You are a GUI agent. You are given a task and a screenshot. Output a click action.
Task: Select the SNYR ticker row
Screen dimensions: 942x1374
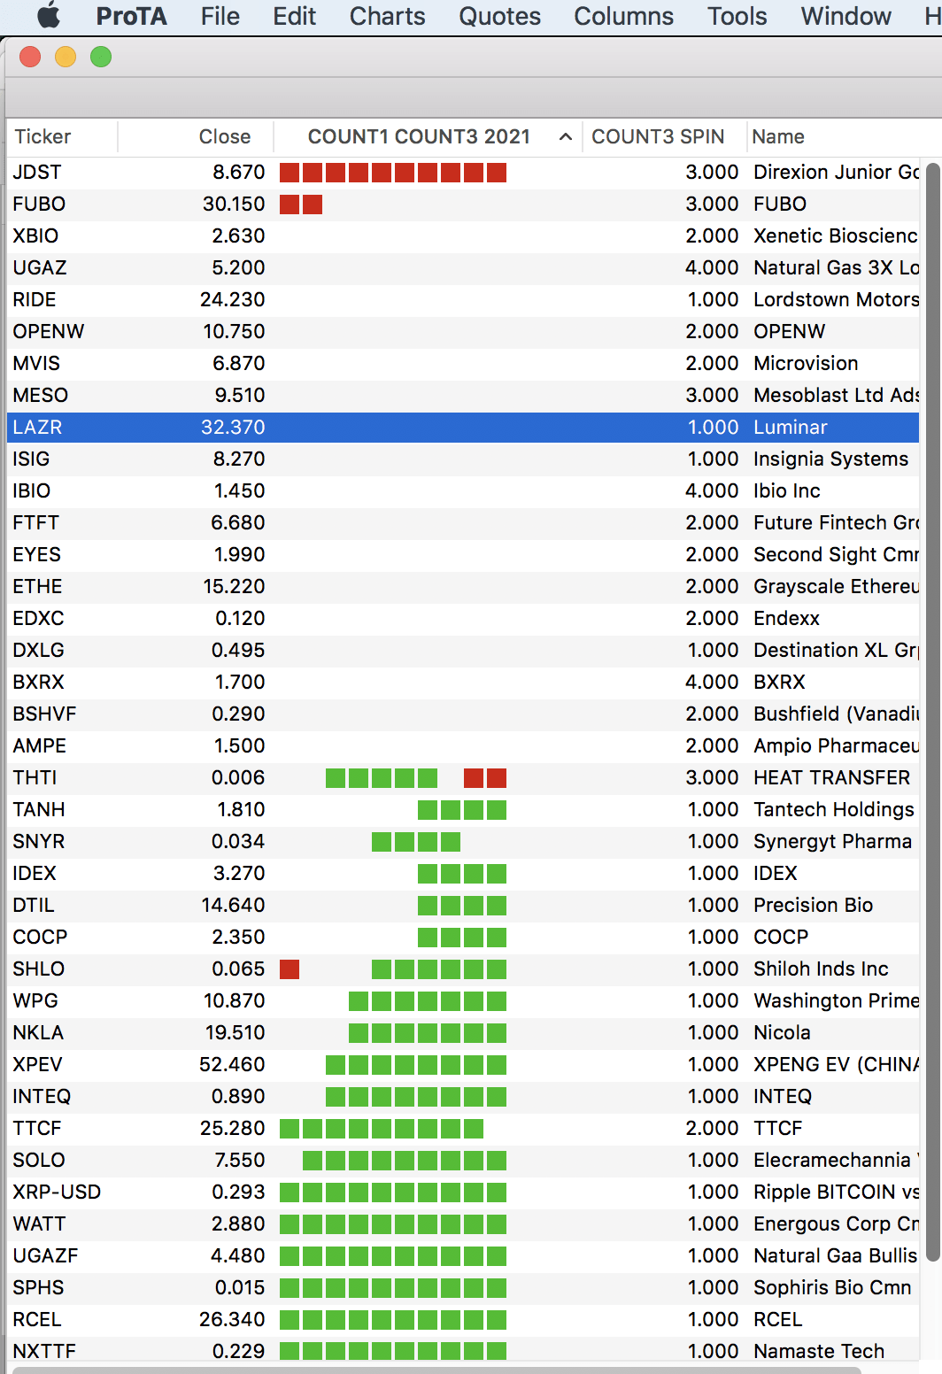tap(463, 841)
